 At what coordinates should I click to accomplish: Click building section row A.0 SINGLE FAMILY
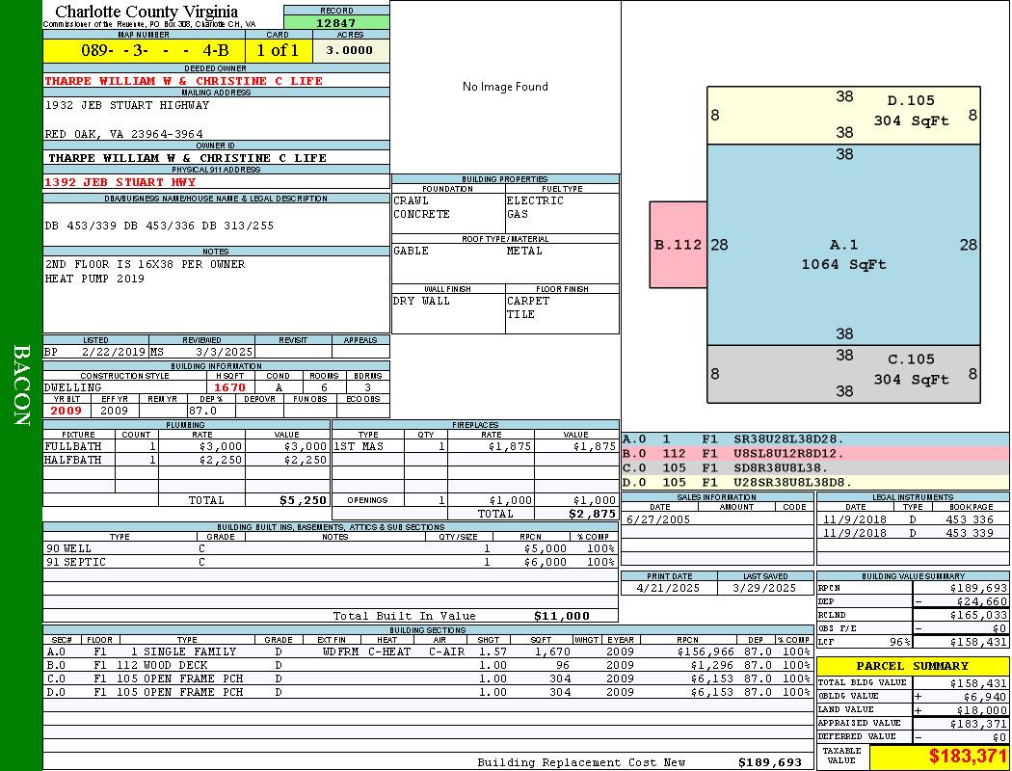coord(428,651)
